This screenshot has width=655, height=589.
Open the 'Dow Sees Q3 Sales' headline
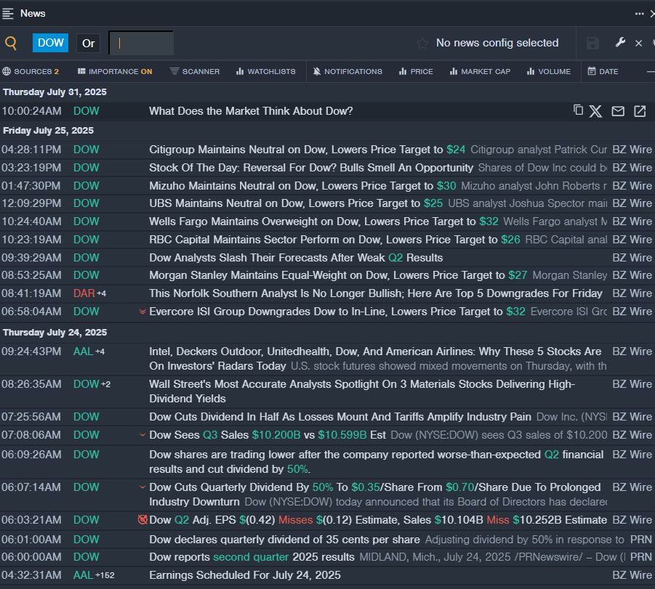pos(268,435)
